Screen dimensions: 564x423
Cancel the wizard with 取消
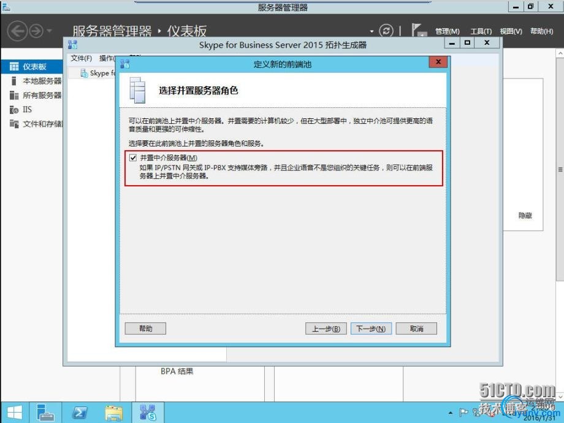416,329
